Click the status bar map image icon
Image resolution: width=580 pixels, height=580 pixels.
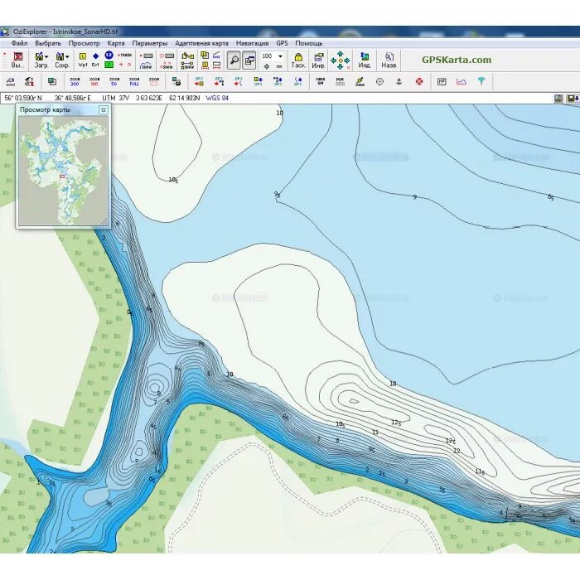pos(558,99)
